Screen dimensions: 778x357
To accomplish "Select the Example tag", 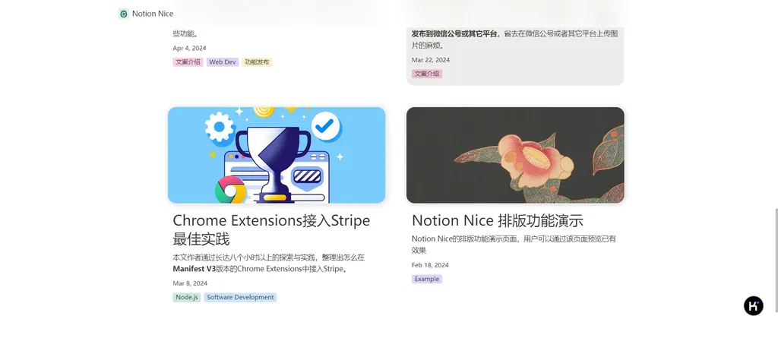I will 427,280.
